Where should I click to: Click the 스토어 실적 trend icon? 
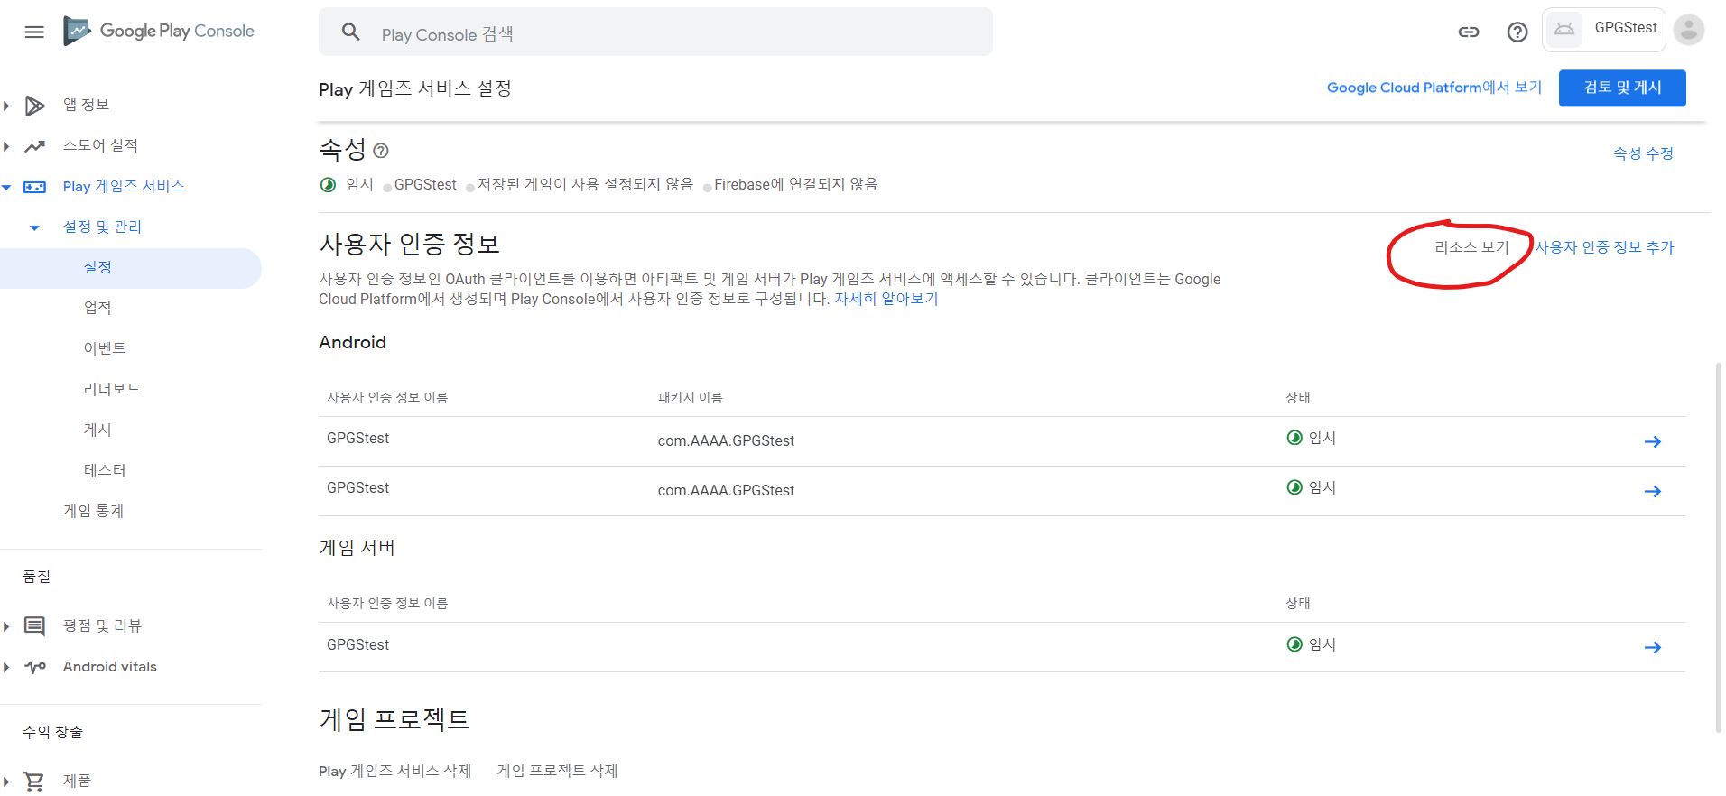pyautogui.click(x=34, y=146)
